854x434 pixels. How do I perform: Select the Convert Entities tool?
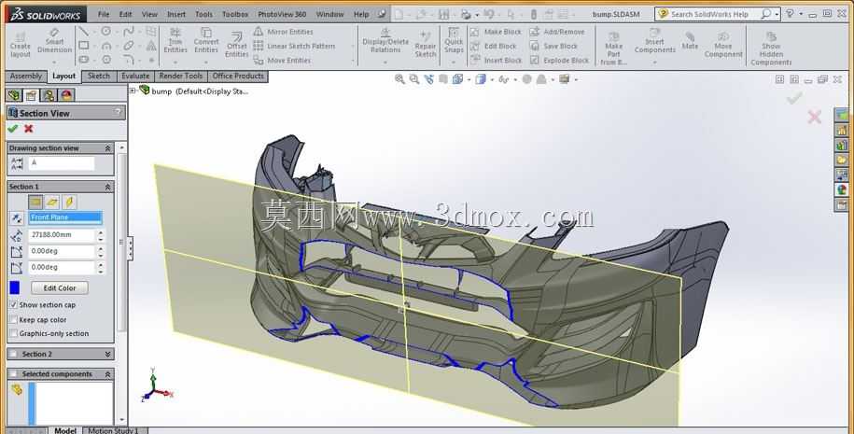coord(206,41)
